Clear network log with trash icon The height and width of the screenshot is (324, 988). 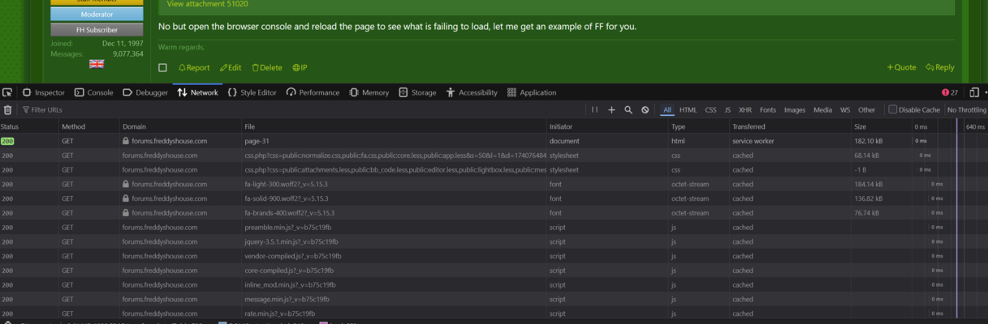click(8, 110)
